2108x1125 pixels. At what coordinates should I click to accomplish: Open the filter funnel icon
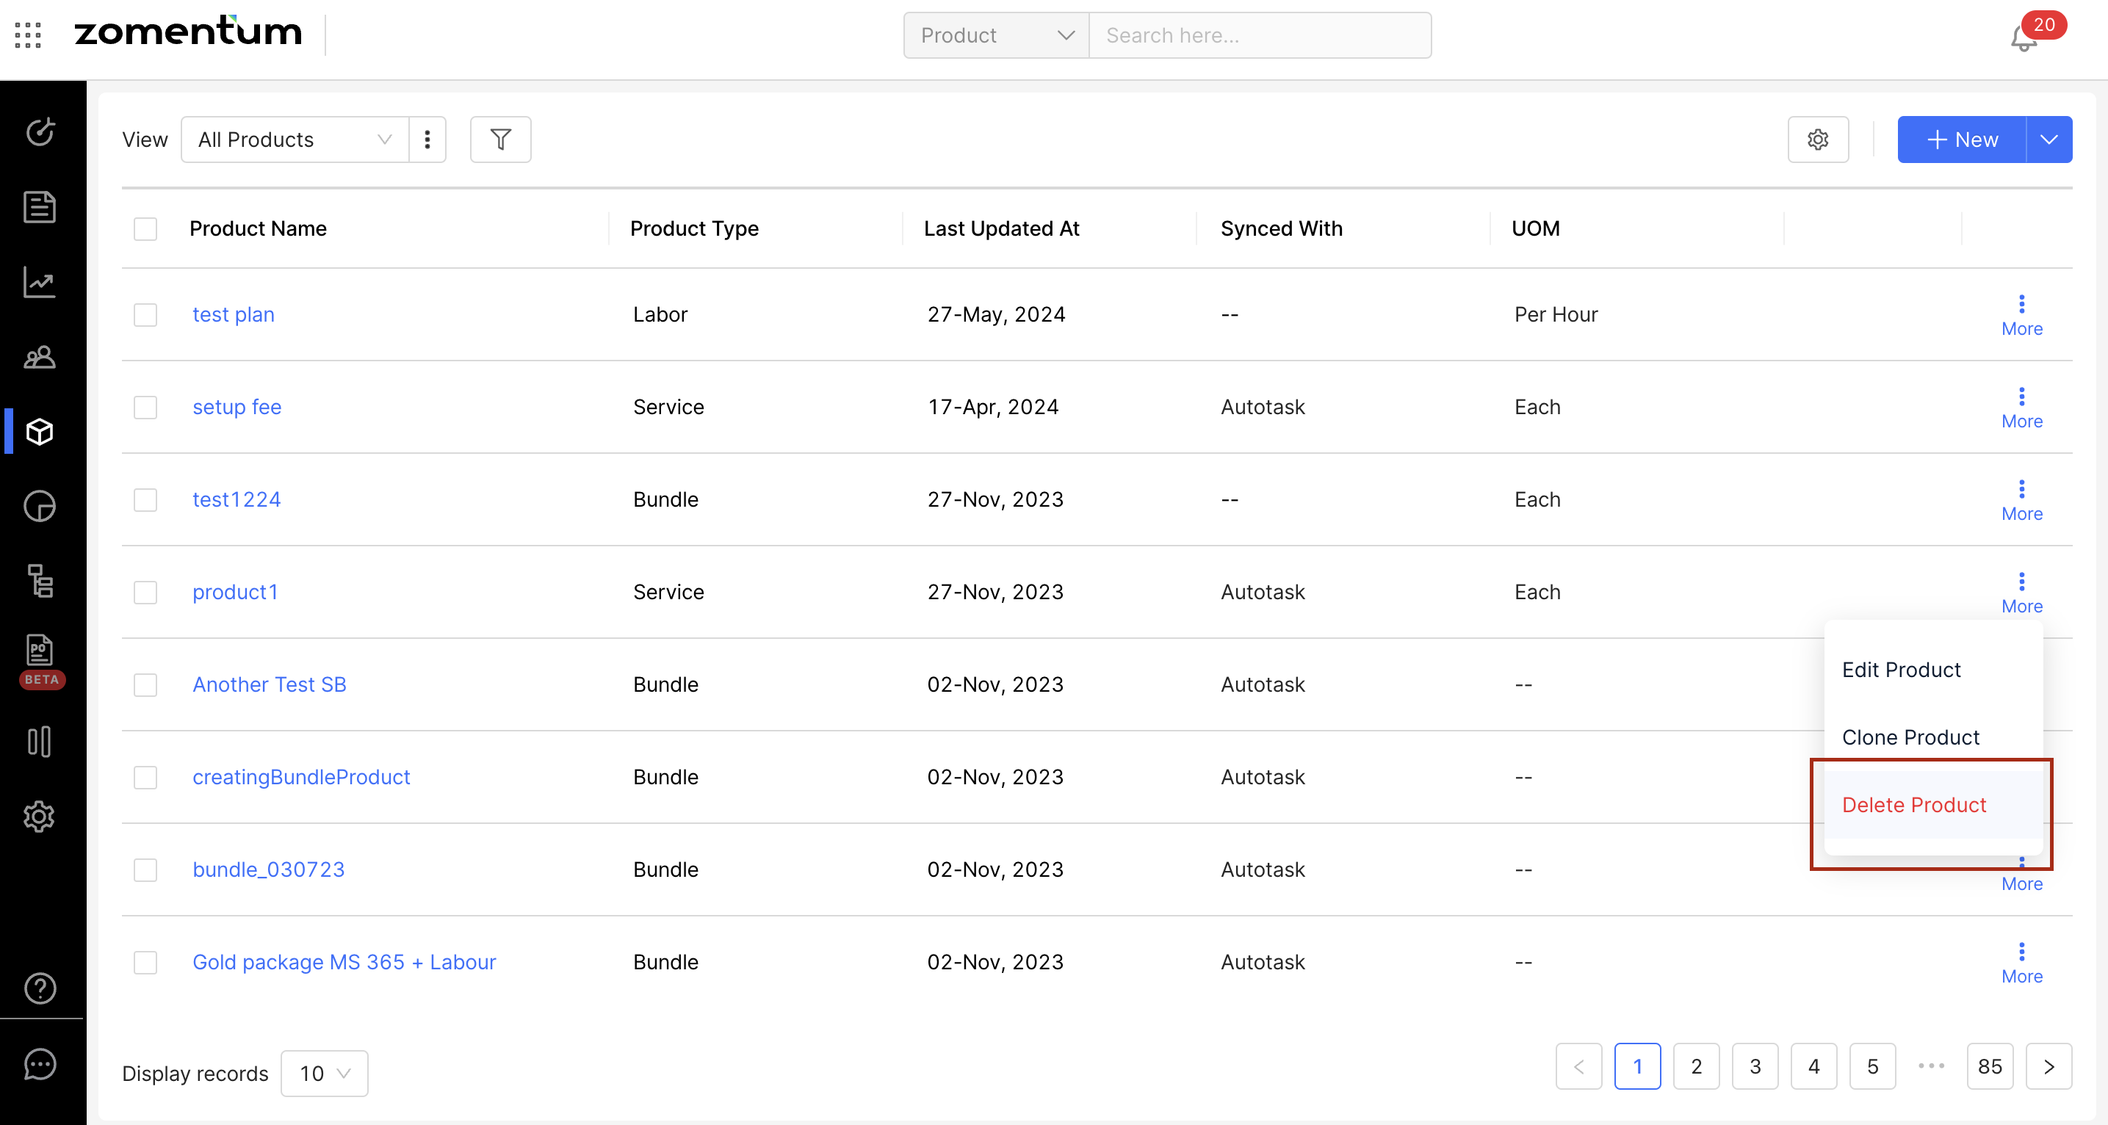(x=500, y=140)
